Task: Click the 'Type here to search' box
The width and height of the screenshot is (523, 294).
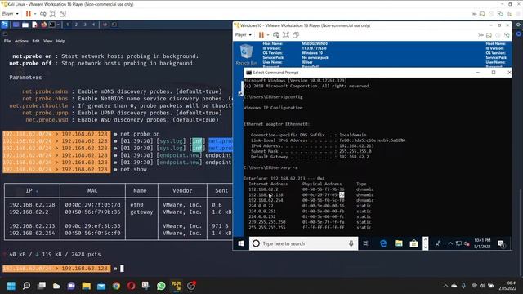Action: [303, 243]
